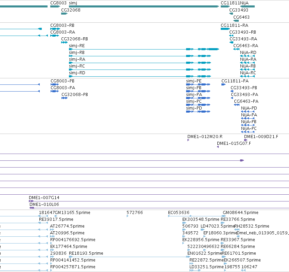This screenshot has width=289, height=272.
Task: Choose transcript label simj-RD
Action: tap(77, 73)
